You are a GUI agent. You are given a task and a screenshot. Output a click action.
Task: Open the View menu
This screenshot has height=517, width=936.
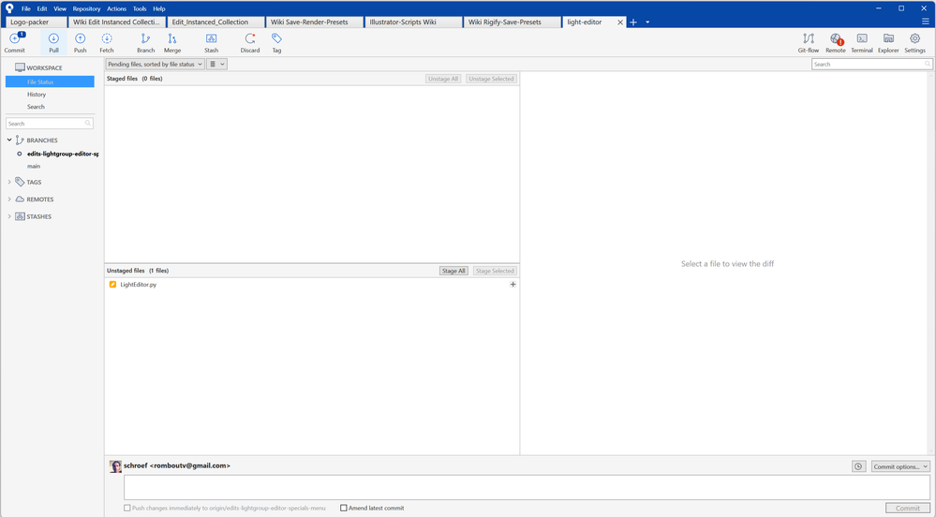(60, 8)
